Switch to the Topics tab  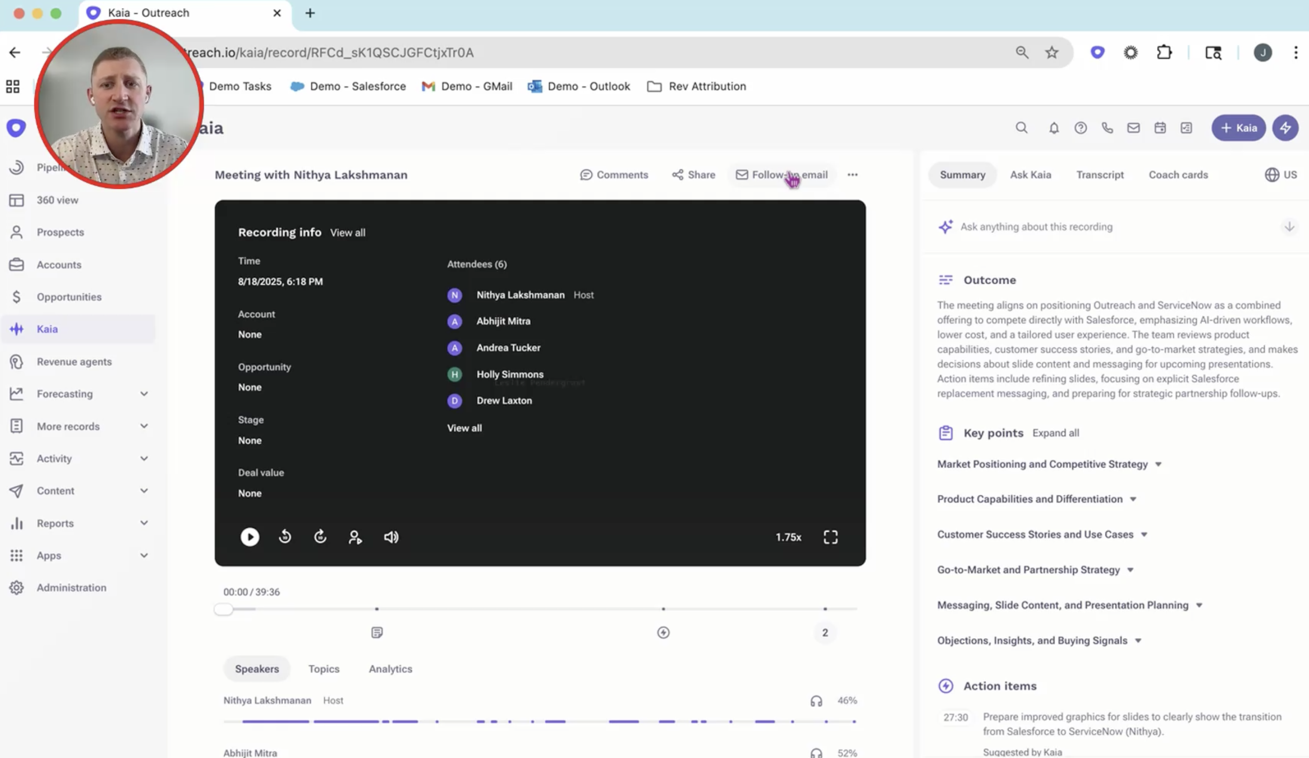pos(324,669)
